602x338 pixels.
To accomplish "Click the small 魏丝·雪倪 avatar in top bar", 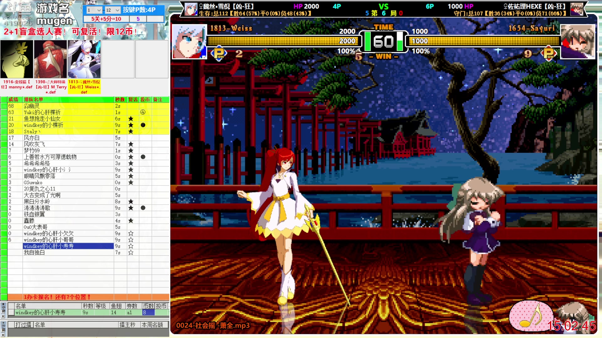I will coord(191,9).
